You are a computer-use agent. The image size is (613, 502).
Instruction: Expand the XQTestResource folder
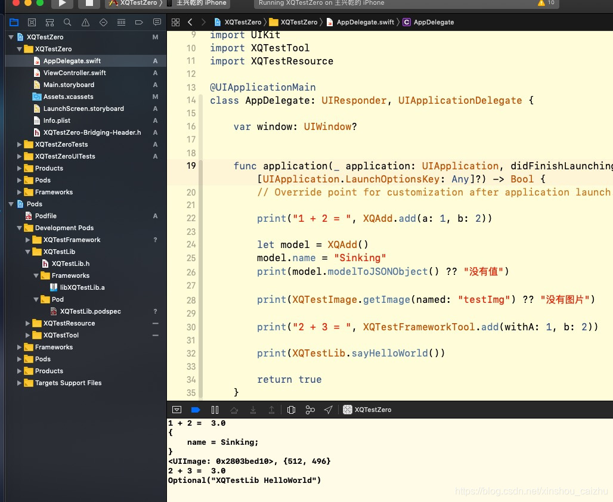(x=27, y=323)
